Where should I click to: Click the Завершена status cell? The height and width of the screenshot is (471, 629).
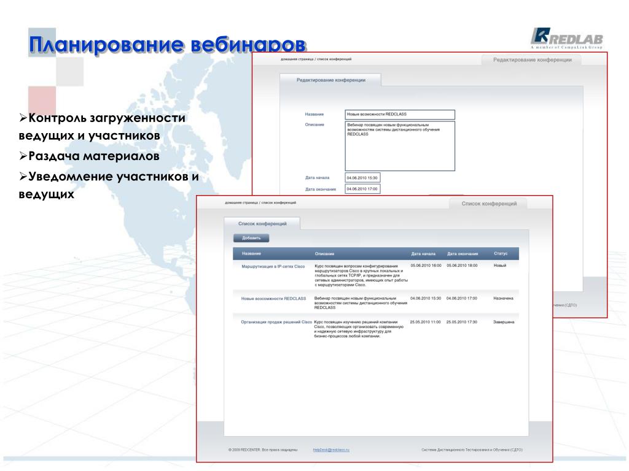(504, 322)
